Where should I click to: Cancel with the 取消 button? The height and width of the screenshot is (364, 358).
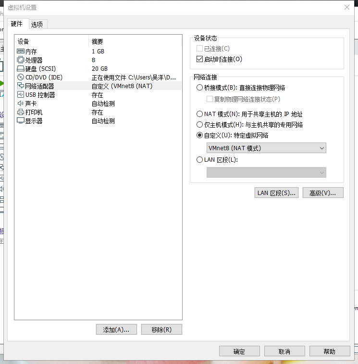(284, 351)
